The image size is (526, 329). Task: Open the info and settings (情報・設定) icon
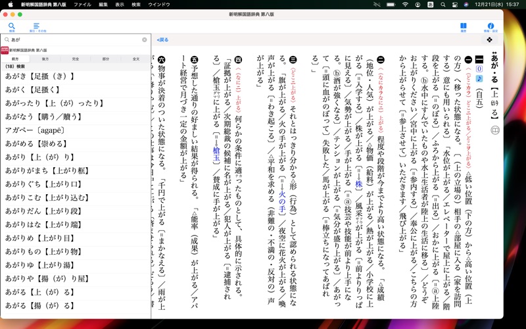tap(490, 27)
